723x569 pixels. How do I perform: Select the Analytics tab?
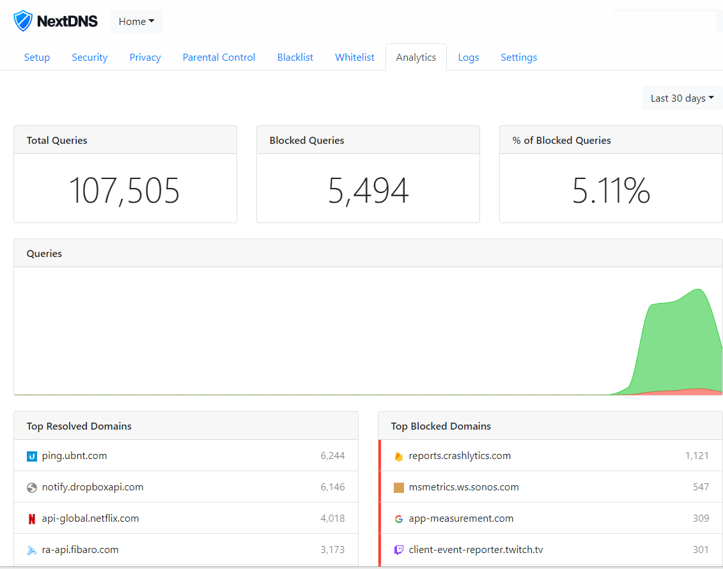(416, 57)
